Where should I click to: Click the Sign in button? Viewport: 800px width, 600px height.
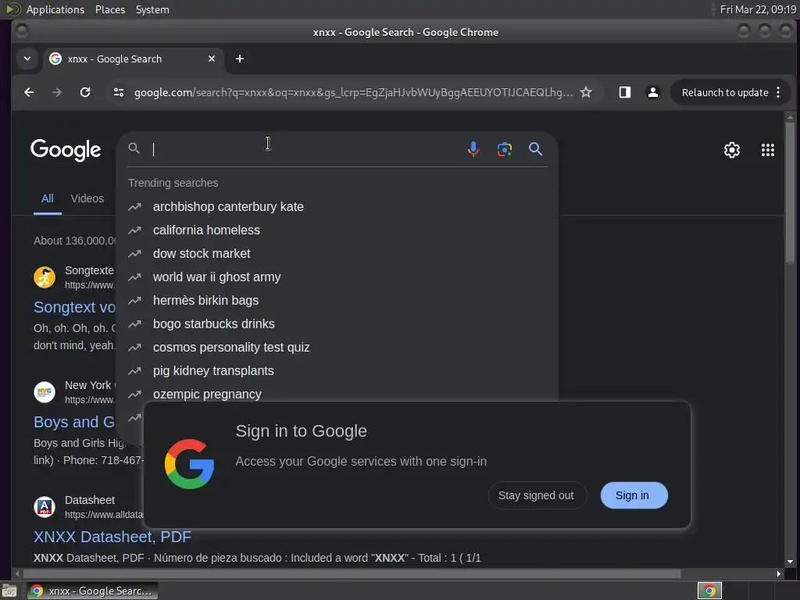click(x=634, y=495)
